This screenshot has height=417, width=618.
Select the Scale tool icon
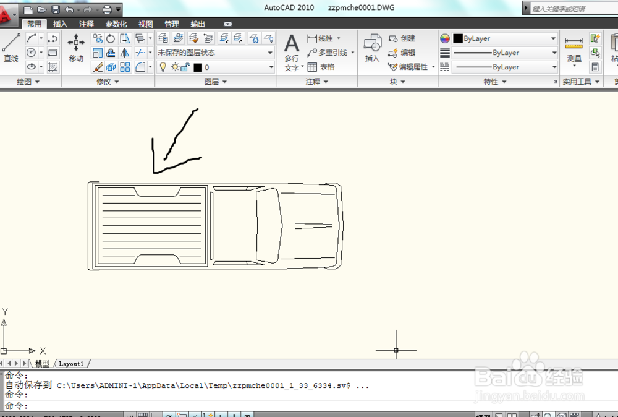tap(98, 53)
